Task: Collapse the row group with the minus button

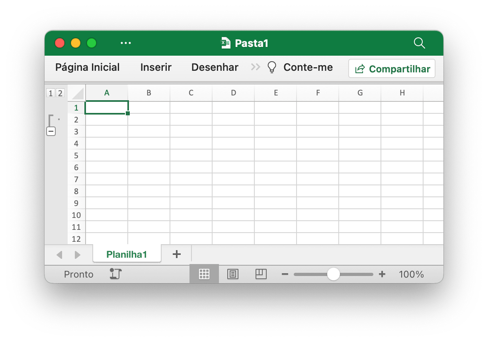Action: (51, 131)
